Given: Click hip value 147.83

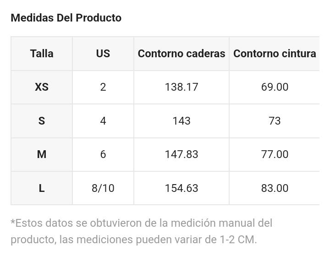Looking at the screenshot, I should 181,154.
